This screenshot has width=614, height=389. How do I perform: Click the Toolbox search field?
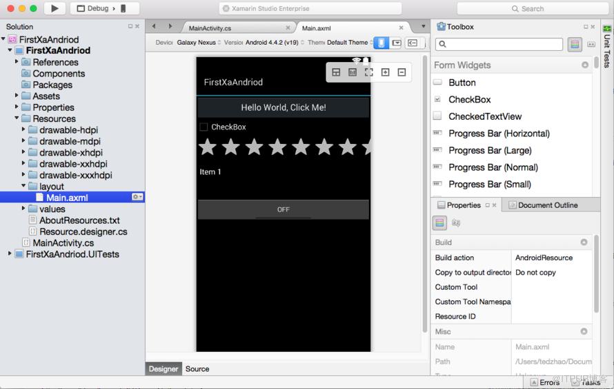499,44
